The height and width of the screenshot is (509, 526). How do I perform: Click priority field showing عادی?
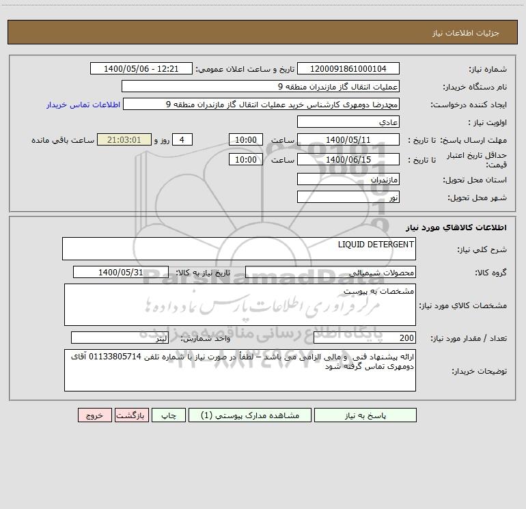[348, 122]
